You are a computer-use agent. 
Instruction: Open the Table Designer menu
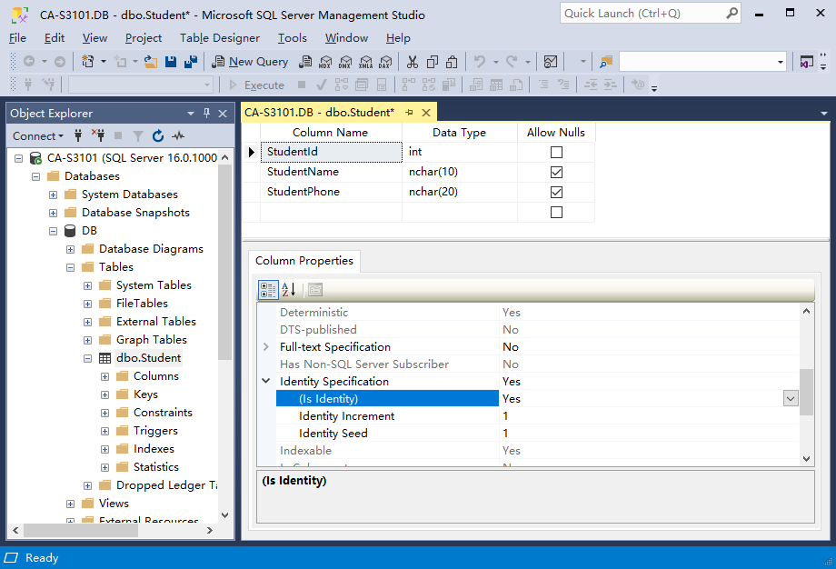(x=219, y=38)
